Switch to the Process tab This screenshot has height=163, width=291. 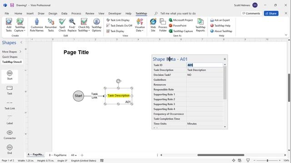[76, 13]
